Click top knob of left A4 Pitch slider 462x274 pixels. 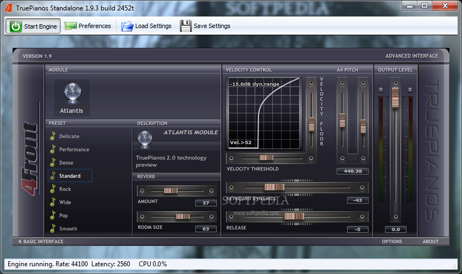coord(342,83)
